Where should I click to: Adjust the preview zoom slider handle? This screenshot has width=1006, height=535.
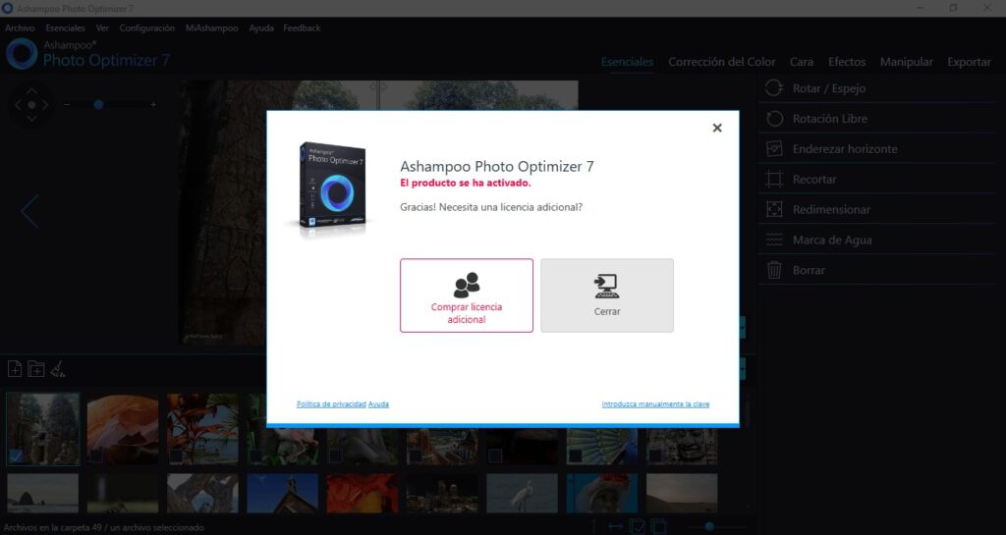(99, 104)
